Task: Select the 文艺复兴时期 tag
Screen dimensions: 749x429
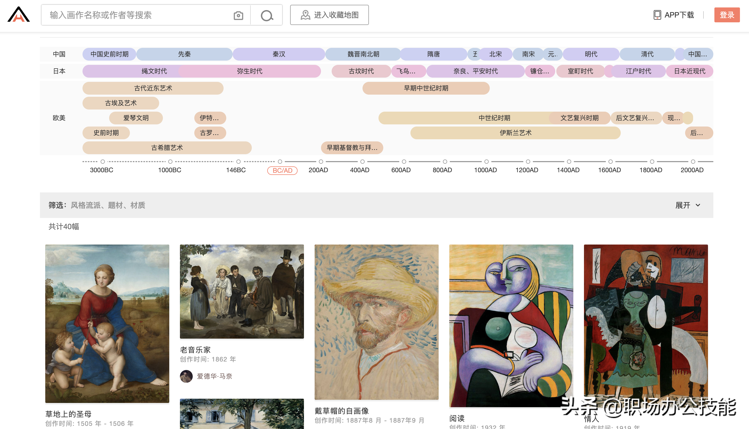Action: point(579,118)
